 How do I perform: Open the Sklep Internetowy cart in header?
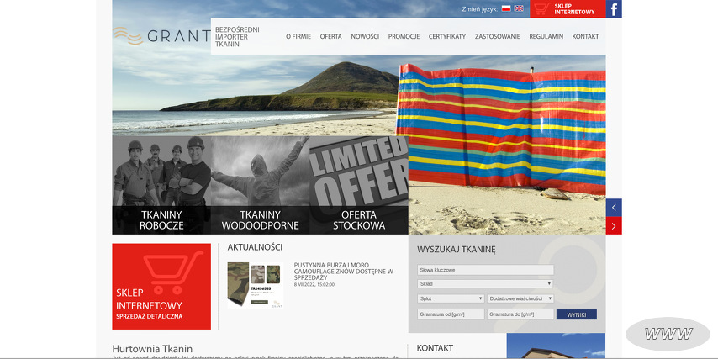[567, 9]
